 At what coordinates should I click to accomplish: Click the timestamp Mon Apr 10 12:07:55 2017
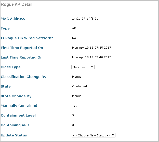click(x=91, y=48)
